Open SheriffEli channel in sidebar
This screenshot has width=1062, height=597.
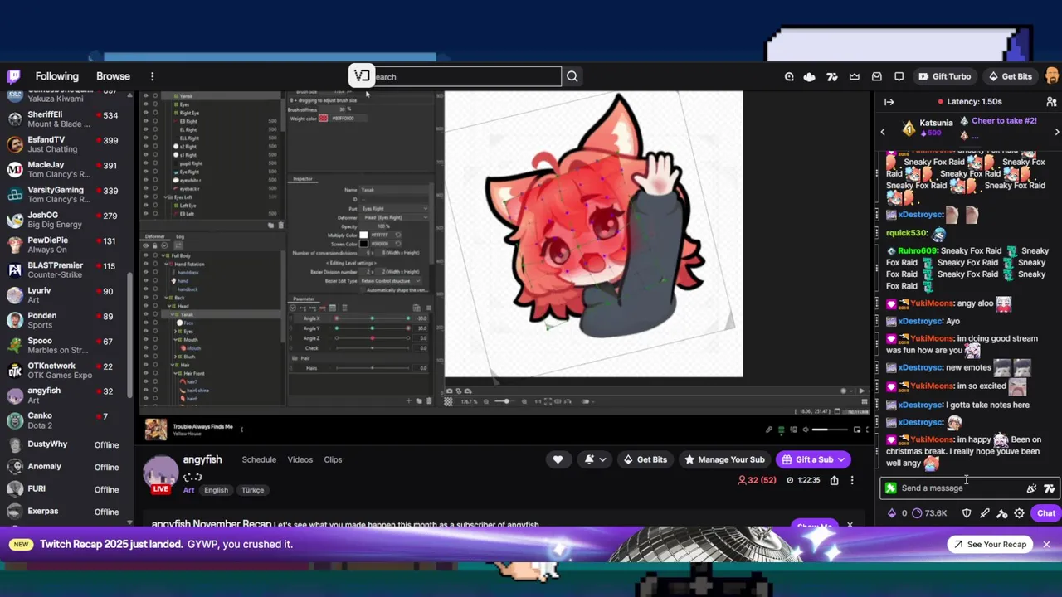click(x=66, y=119)
